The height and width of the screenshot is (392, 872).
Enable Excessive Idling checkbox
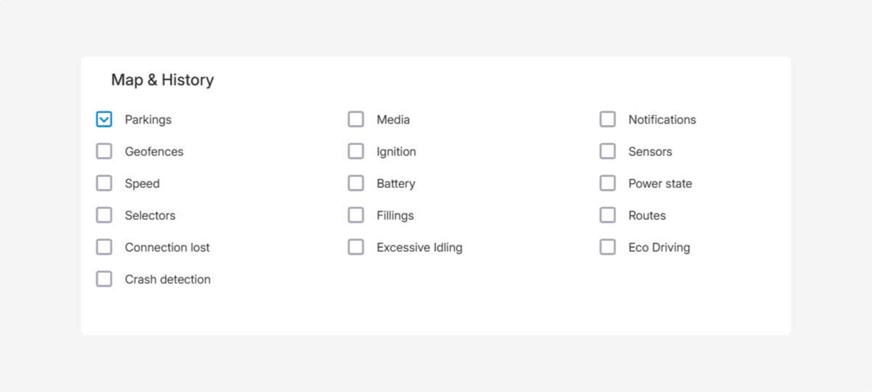tap(355, 247)
